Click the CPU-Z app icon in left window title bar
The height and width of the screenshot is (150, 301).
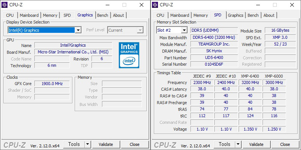(4, 5)
